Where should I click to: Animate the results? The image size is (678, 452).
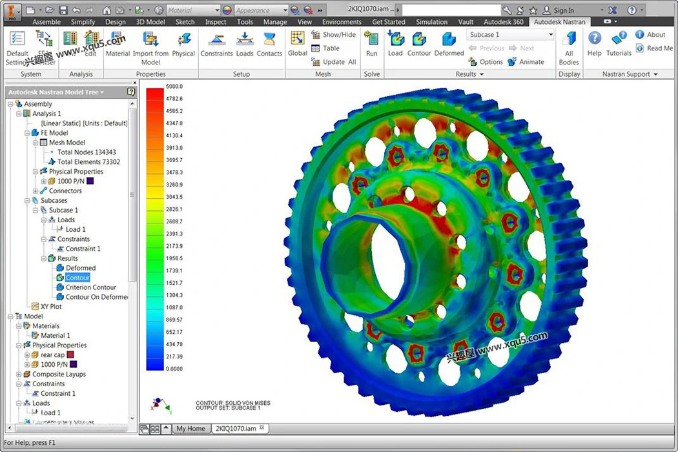pos(526,62)
